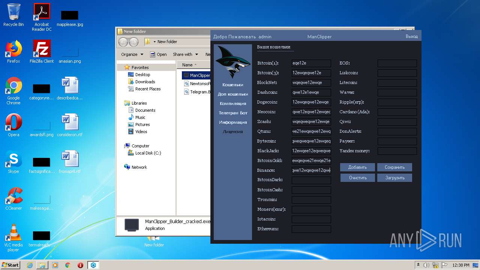This screenshot has height=270, width=480.
Task: Click the Сохранить button
Action: [394, 167]
